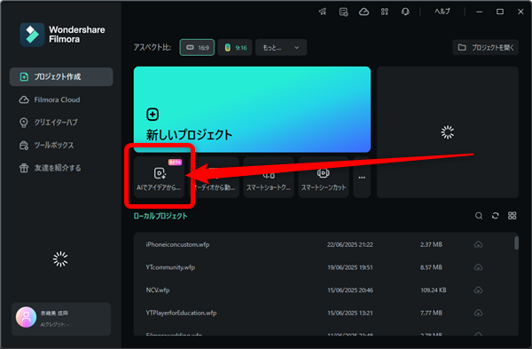Open the ヘルプ menu
This screenshot has width=532, height=349.
(442, 12)
